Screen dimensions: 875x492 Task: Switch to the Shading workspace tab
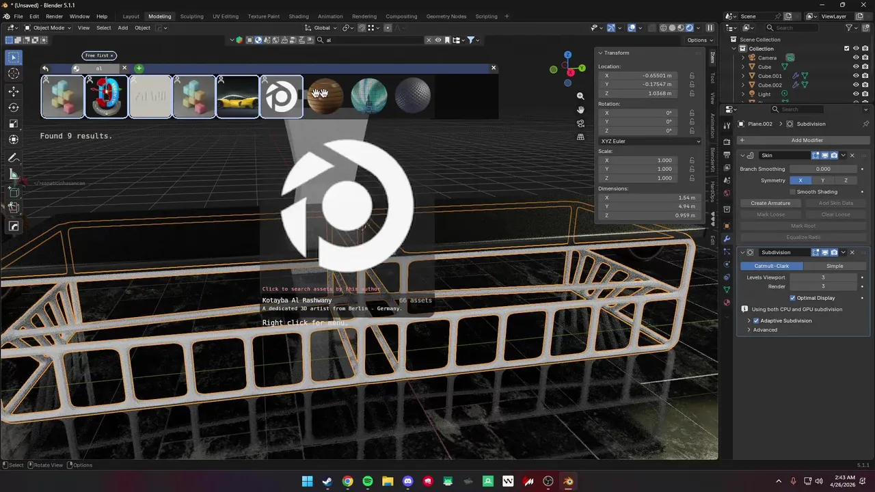[298, 16]
